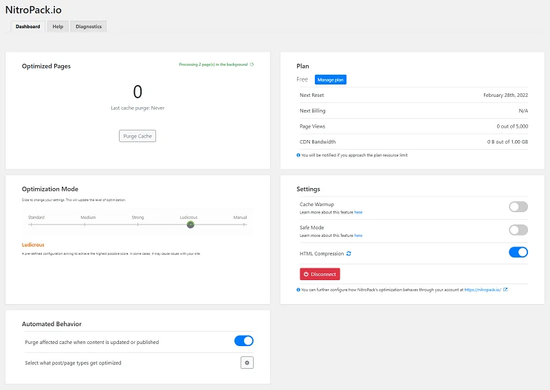Image resolution: width=550 pixels, height=390 pixels.
Task: Open Cache Warmup 'here' learn more link
Action: click(358, 212)
